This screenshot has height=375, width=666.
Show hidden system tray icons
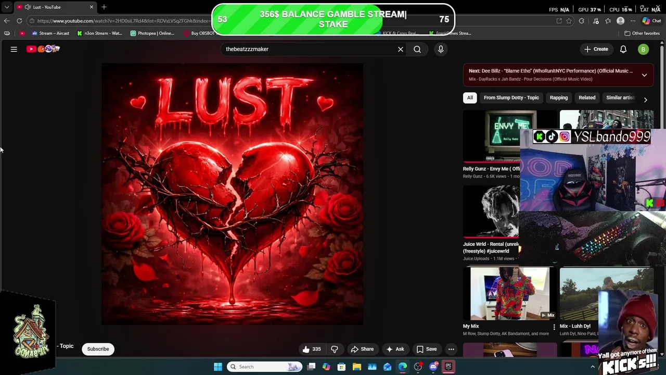[592, 367]
